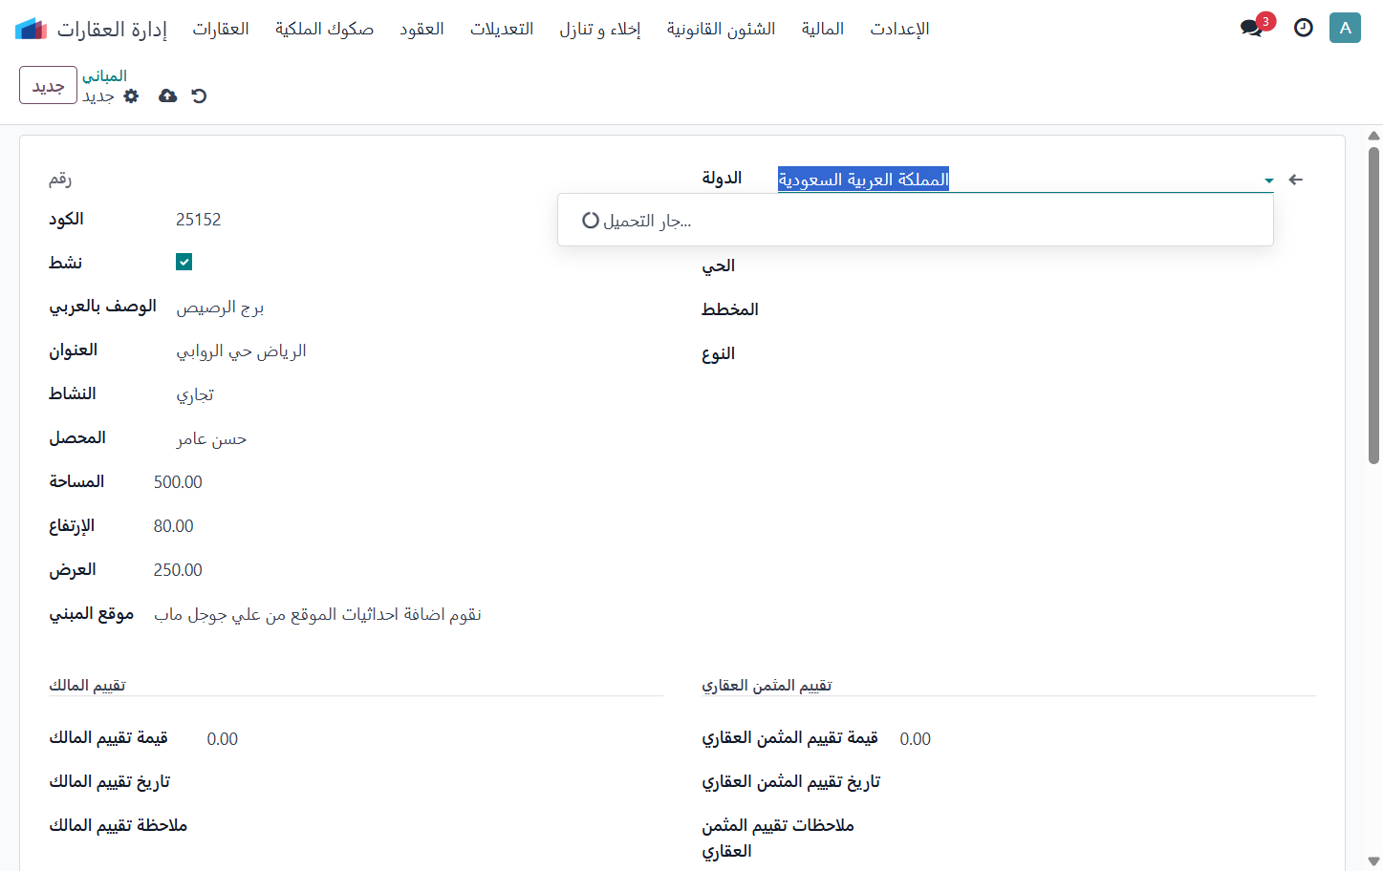1383x871 pixels.
Task: Open the صكوك الملكية menu
Action: click(x=324, y=29)
